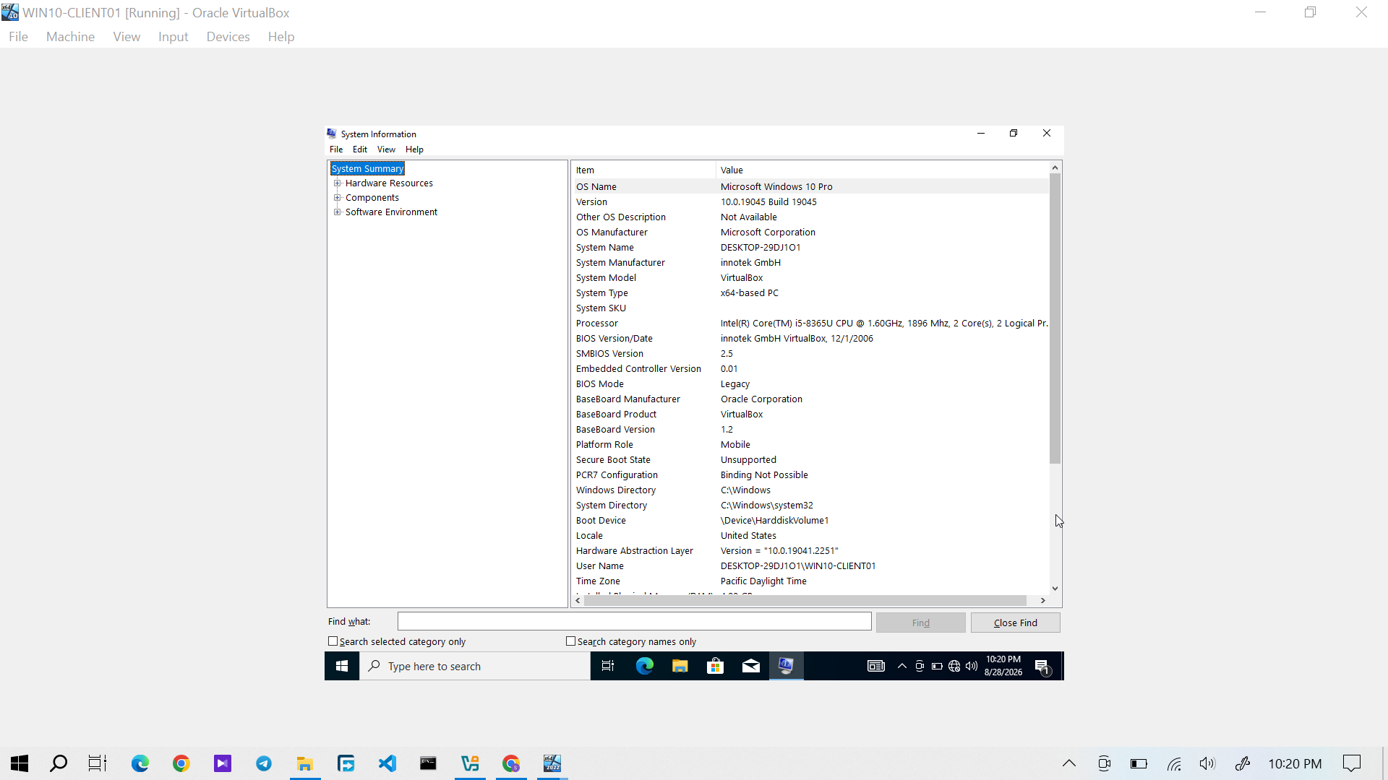Open Mail app in guest taskbar
This screenshot has height=780, width=1388.
[x=750, y=666]
